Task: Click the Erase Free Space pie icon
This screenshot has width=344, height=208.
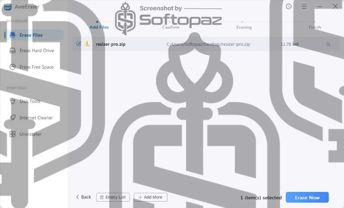Action: click(12, 67)
